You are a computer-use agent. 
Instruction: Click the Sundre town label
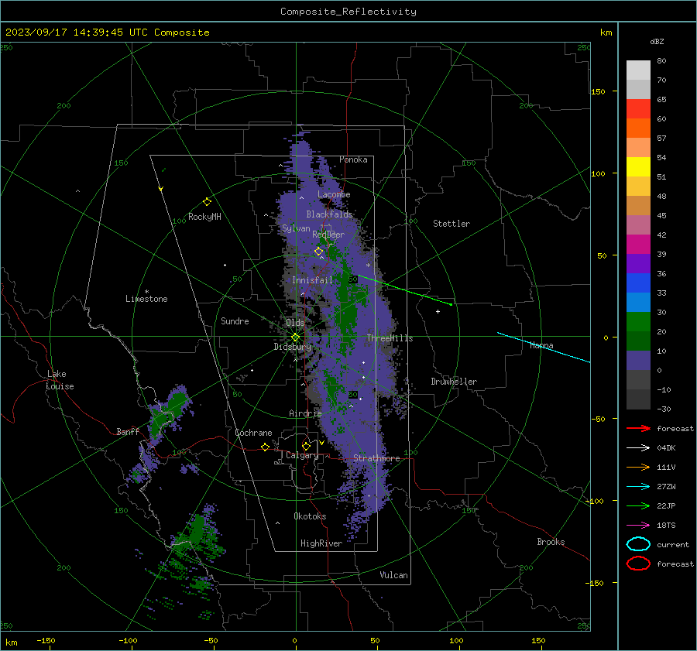(x=235, y=320)
